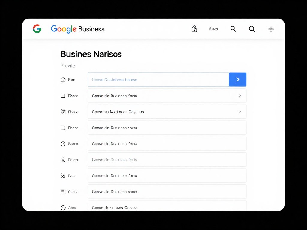307x230 pixels.
Task: Click the empty square icon beside Phase
Action: coord(63,128)
